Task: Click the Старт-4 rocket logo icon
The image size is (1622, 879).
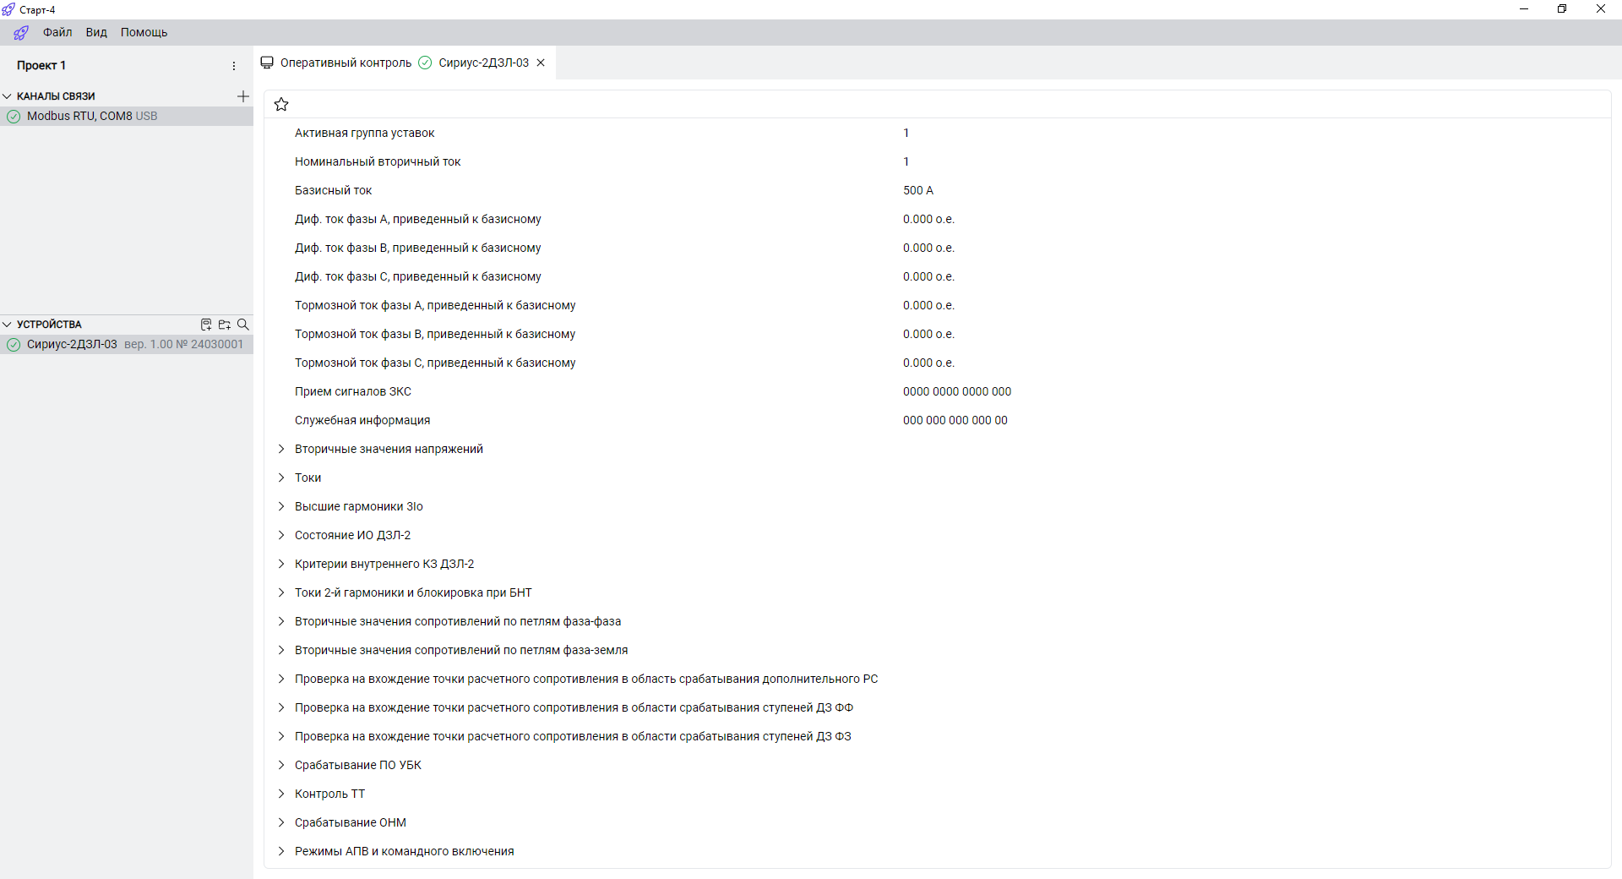Action: [x=21, y=33]
